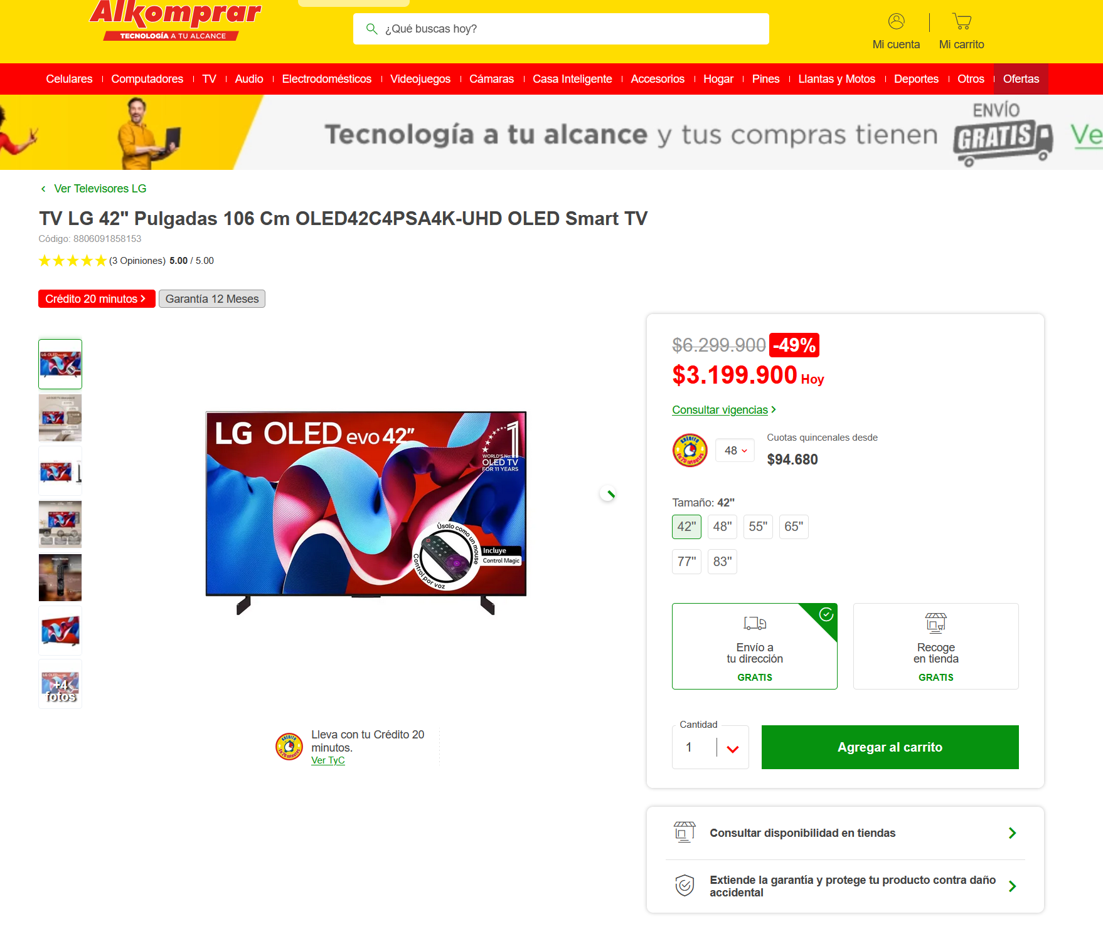
Task: Click the Alkomprar logo
Action: (175, 21)
